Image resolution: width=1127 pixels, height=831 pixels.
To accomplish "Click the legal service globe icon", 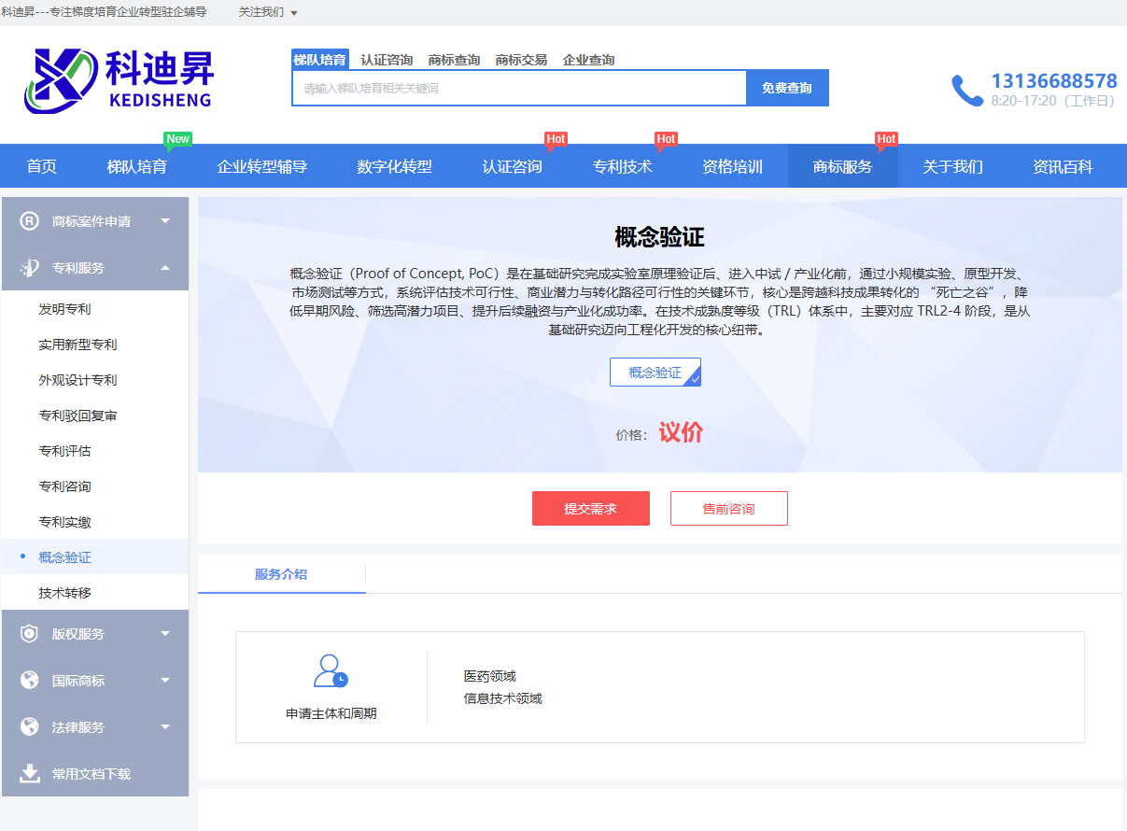I will (x=30, y=727).
